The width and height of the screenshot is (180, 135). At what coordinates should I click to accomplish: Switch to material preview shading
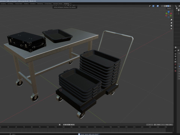(168, 6)
